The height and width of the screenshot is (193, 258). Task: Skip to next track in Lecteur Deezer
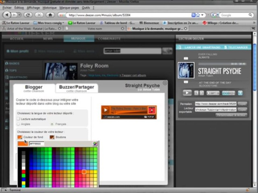pos(202,93)
